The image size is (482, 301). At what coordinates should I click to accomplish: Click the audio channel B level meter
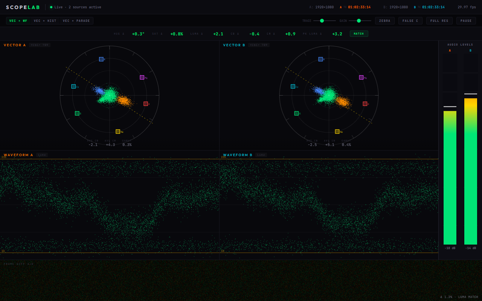471,149
